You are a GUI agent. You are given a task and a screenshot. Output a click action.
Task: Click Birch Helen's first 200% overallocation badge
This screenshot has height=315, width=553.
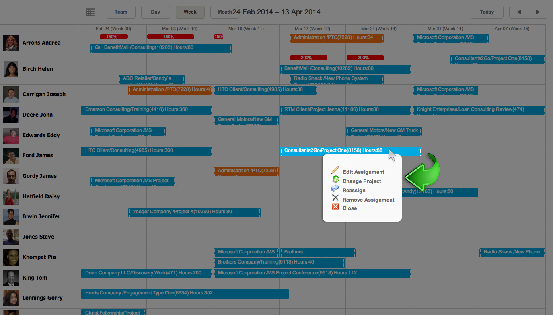(306, 58)
